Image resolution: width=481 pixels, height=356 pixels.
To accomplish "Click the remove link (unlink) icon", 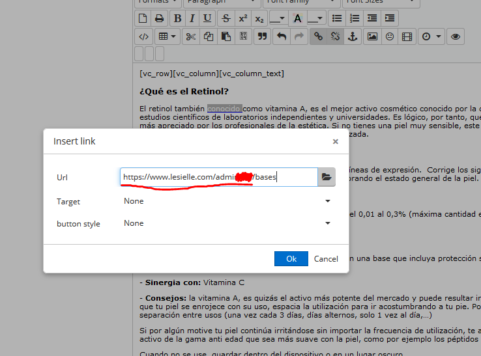I will 336,36.
